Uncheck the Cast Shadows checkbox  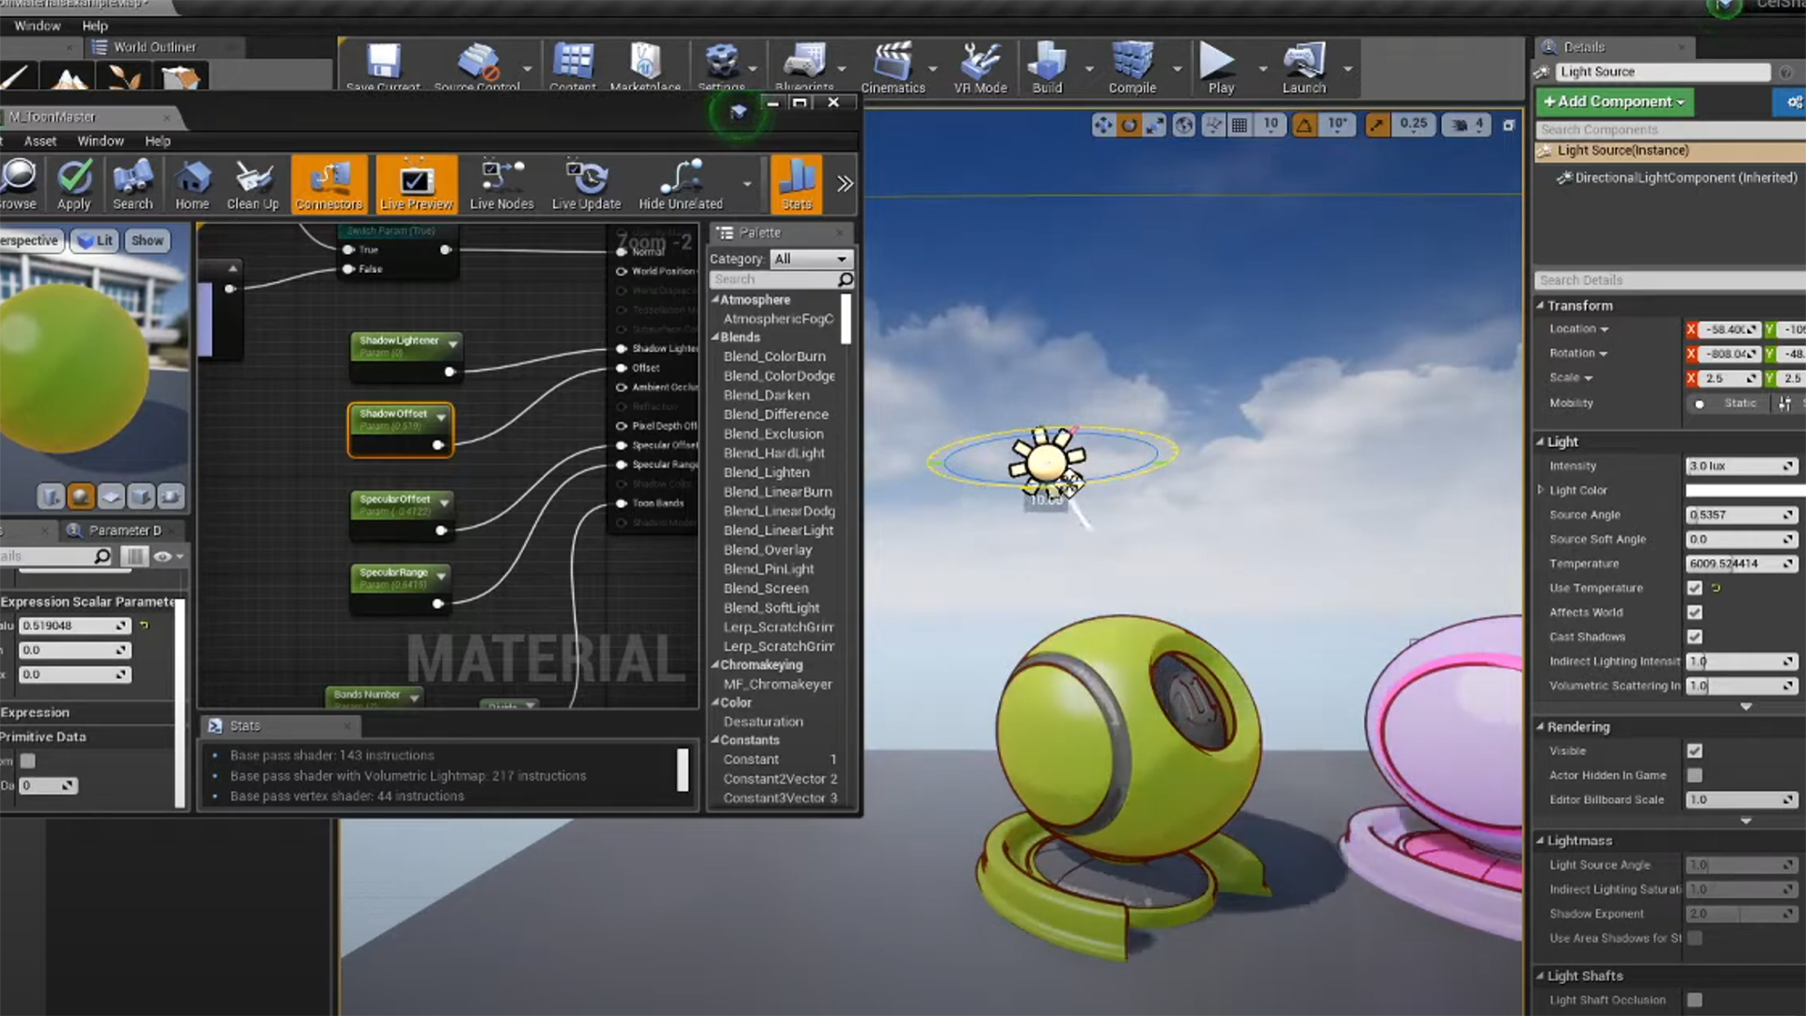point(1694,637)
